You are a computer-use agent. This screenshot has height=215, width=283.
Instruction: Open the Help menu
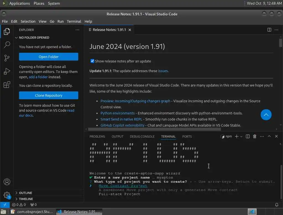coord(88,21)
